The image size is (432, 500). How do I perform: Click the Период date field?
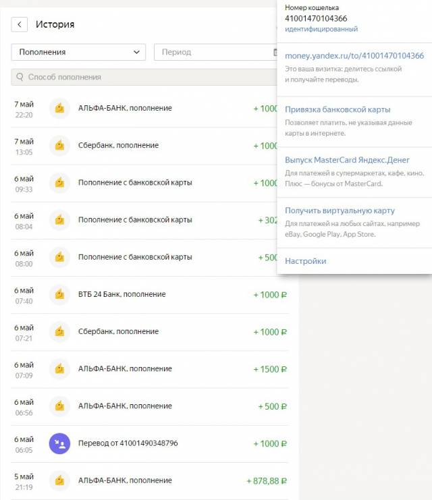click(216, 52)
